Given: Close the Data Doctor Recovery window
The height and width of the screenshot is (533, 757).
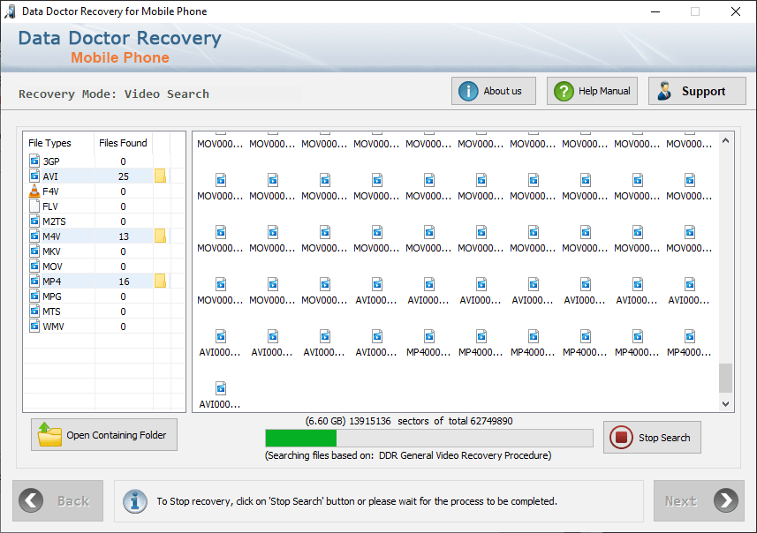Looking at the screenshot, I should pos(736,11).
